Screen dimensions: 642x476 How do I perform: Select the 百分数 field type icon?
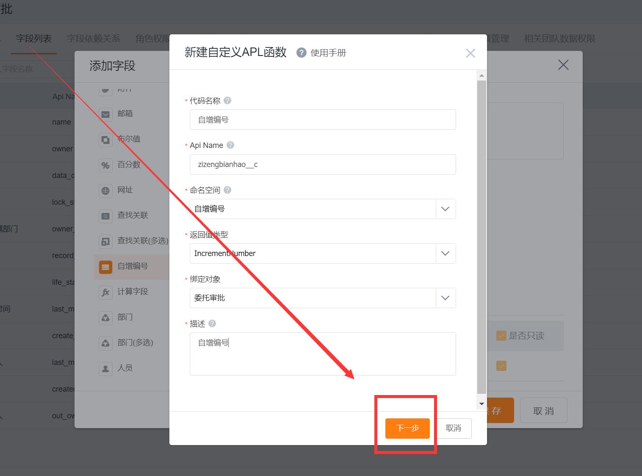105,165
